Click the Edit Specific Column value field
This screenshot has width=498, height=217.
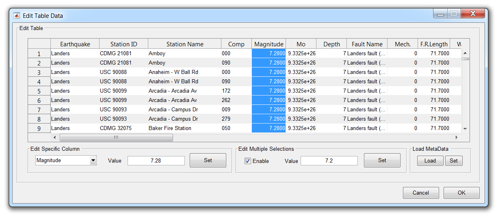156,161
